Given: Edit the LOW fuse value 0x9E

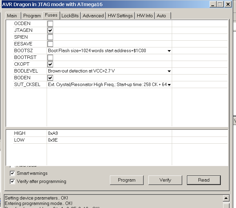Looking at the screenshot, I should (109, 140).
